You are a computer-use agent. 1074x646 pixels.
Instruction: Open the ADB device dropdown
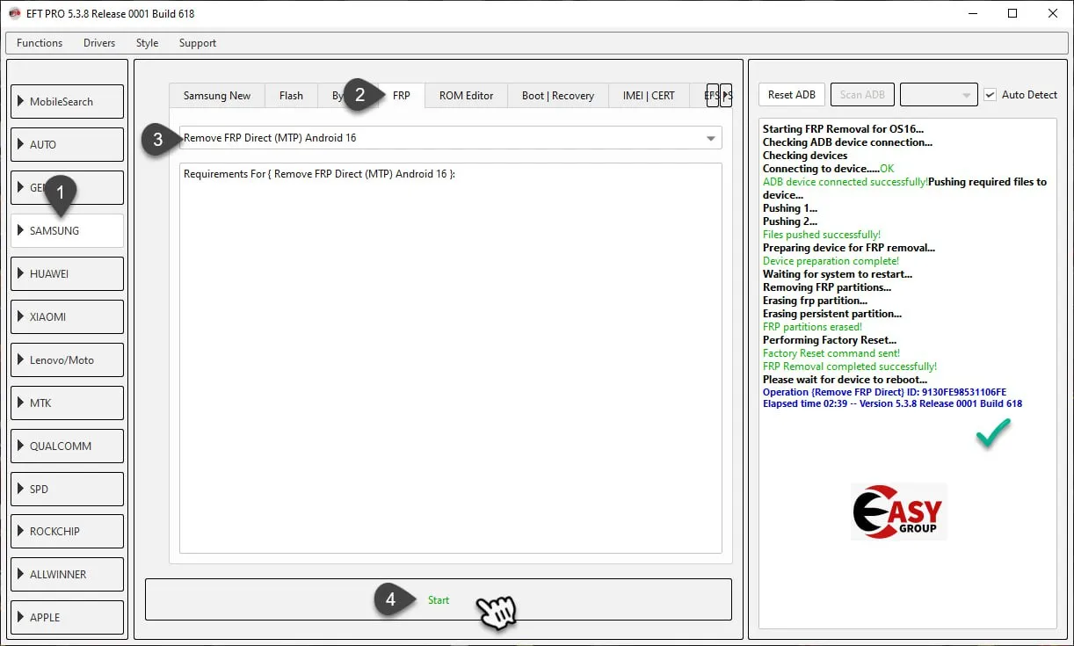(x=939, y=95)
